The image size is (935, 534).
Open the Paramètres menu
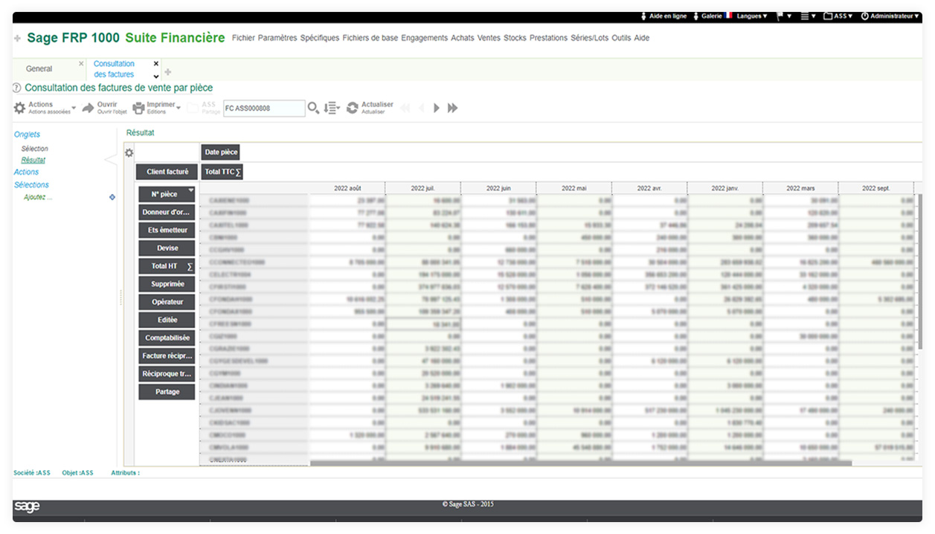click(277, 38)
